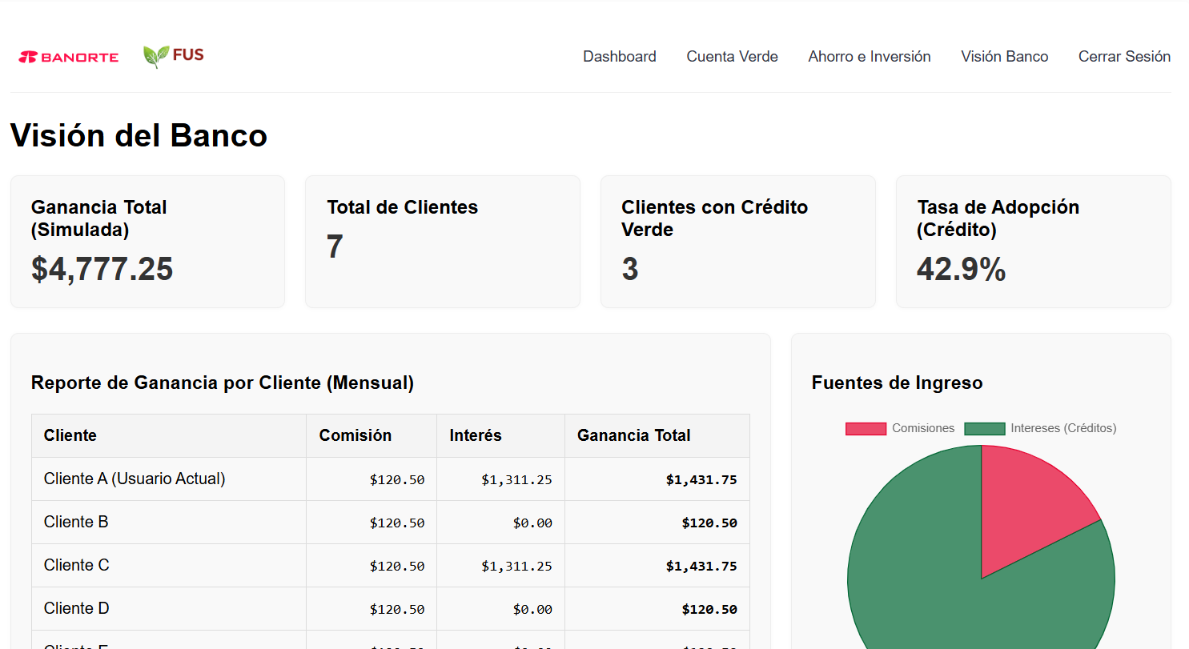
Task: Open the Dashboard page
Action: pyautogui.click(x=620, y=57)
